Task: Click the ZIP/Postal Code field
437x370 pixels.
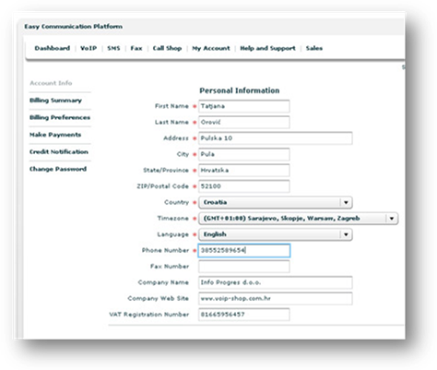Action: pyautogui.click(x=244, y=186)
